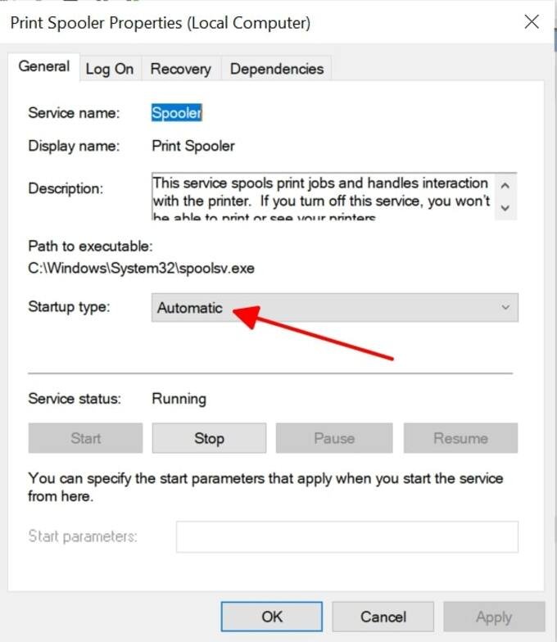Confirm changes with the OK button

(x=272, y=617)
